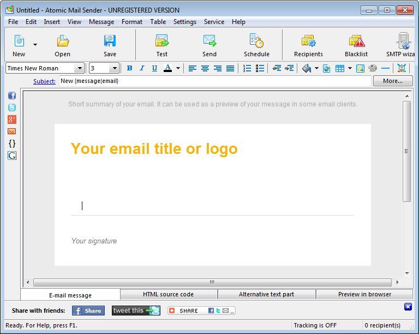Click the Google+ sidebar icon
Screen dimensions: 419x334
pyautogui.click(x=12, y=120)
